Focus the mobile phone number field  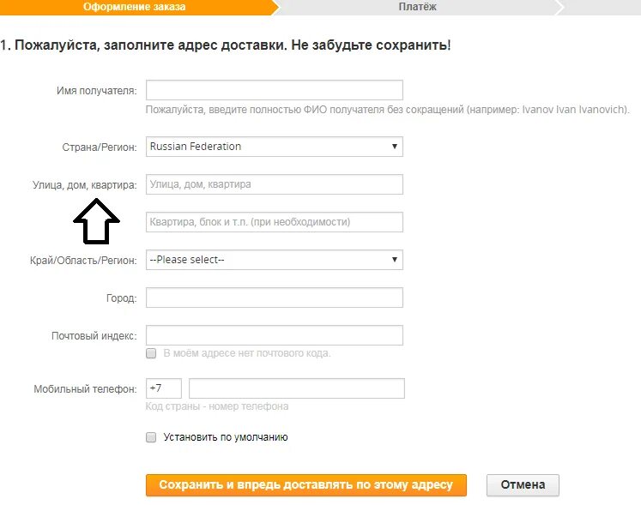point(297,388)
